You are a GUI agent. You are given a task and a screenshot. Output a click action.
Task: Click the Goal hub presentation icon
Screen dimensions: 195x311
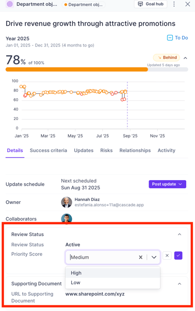coord(140,4)
